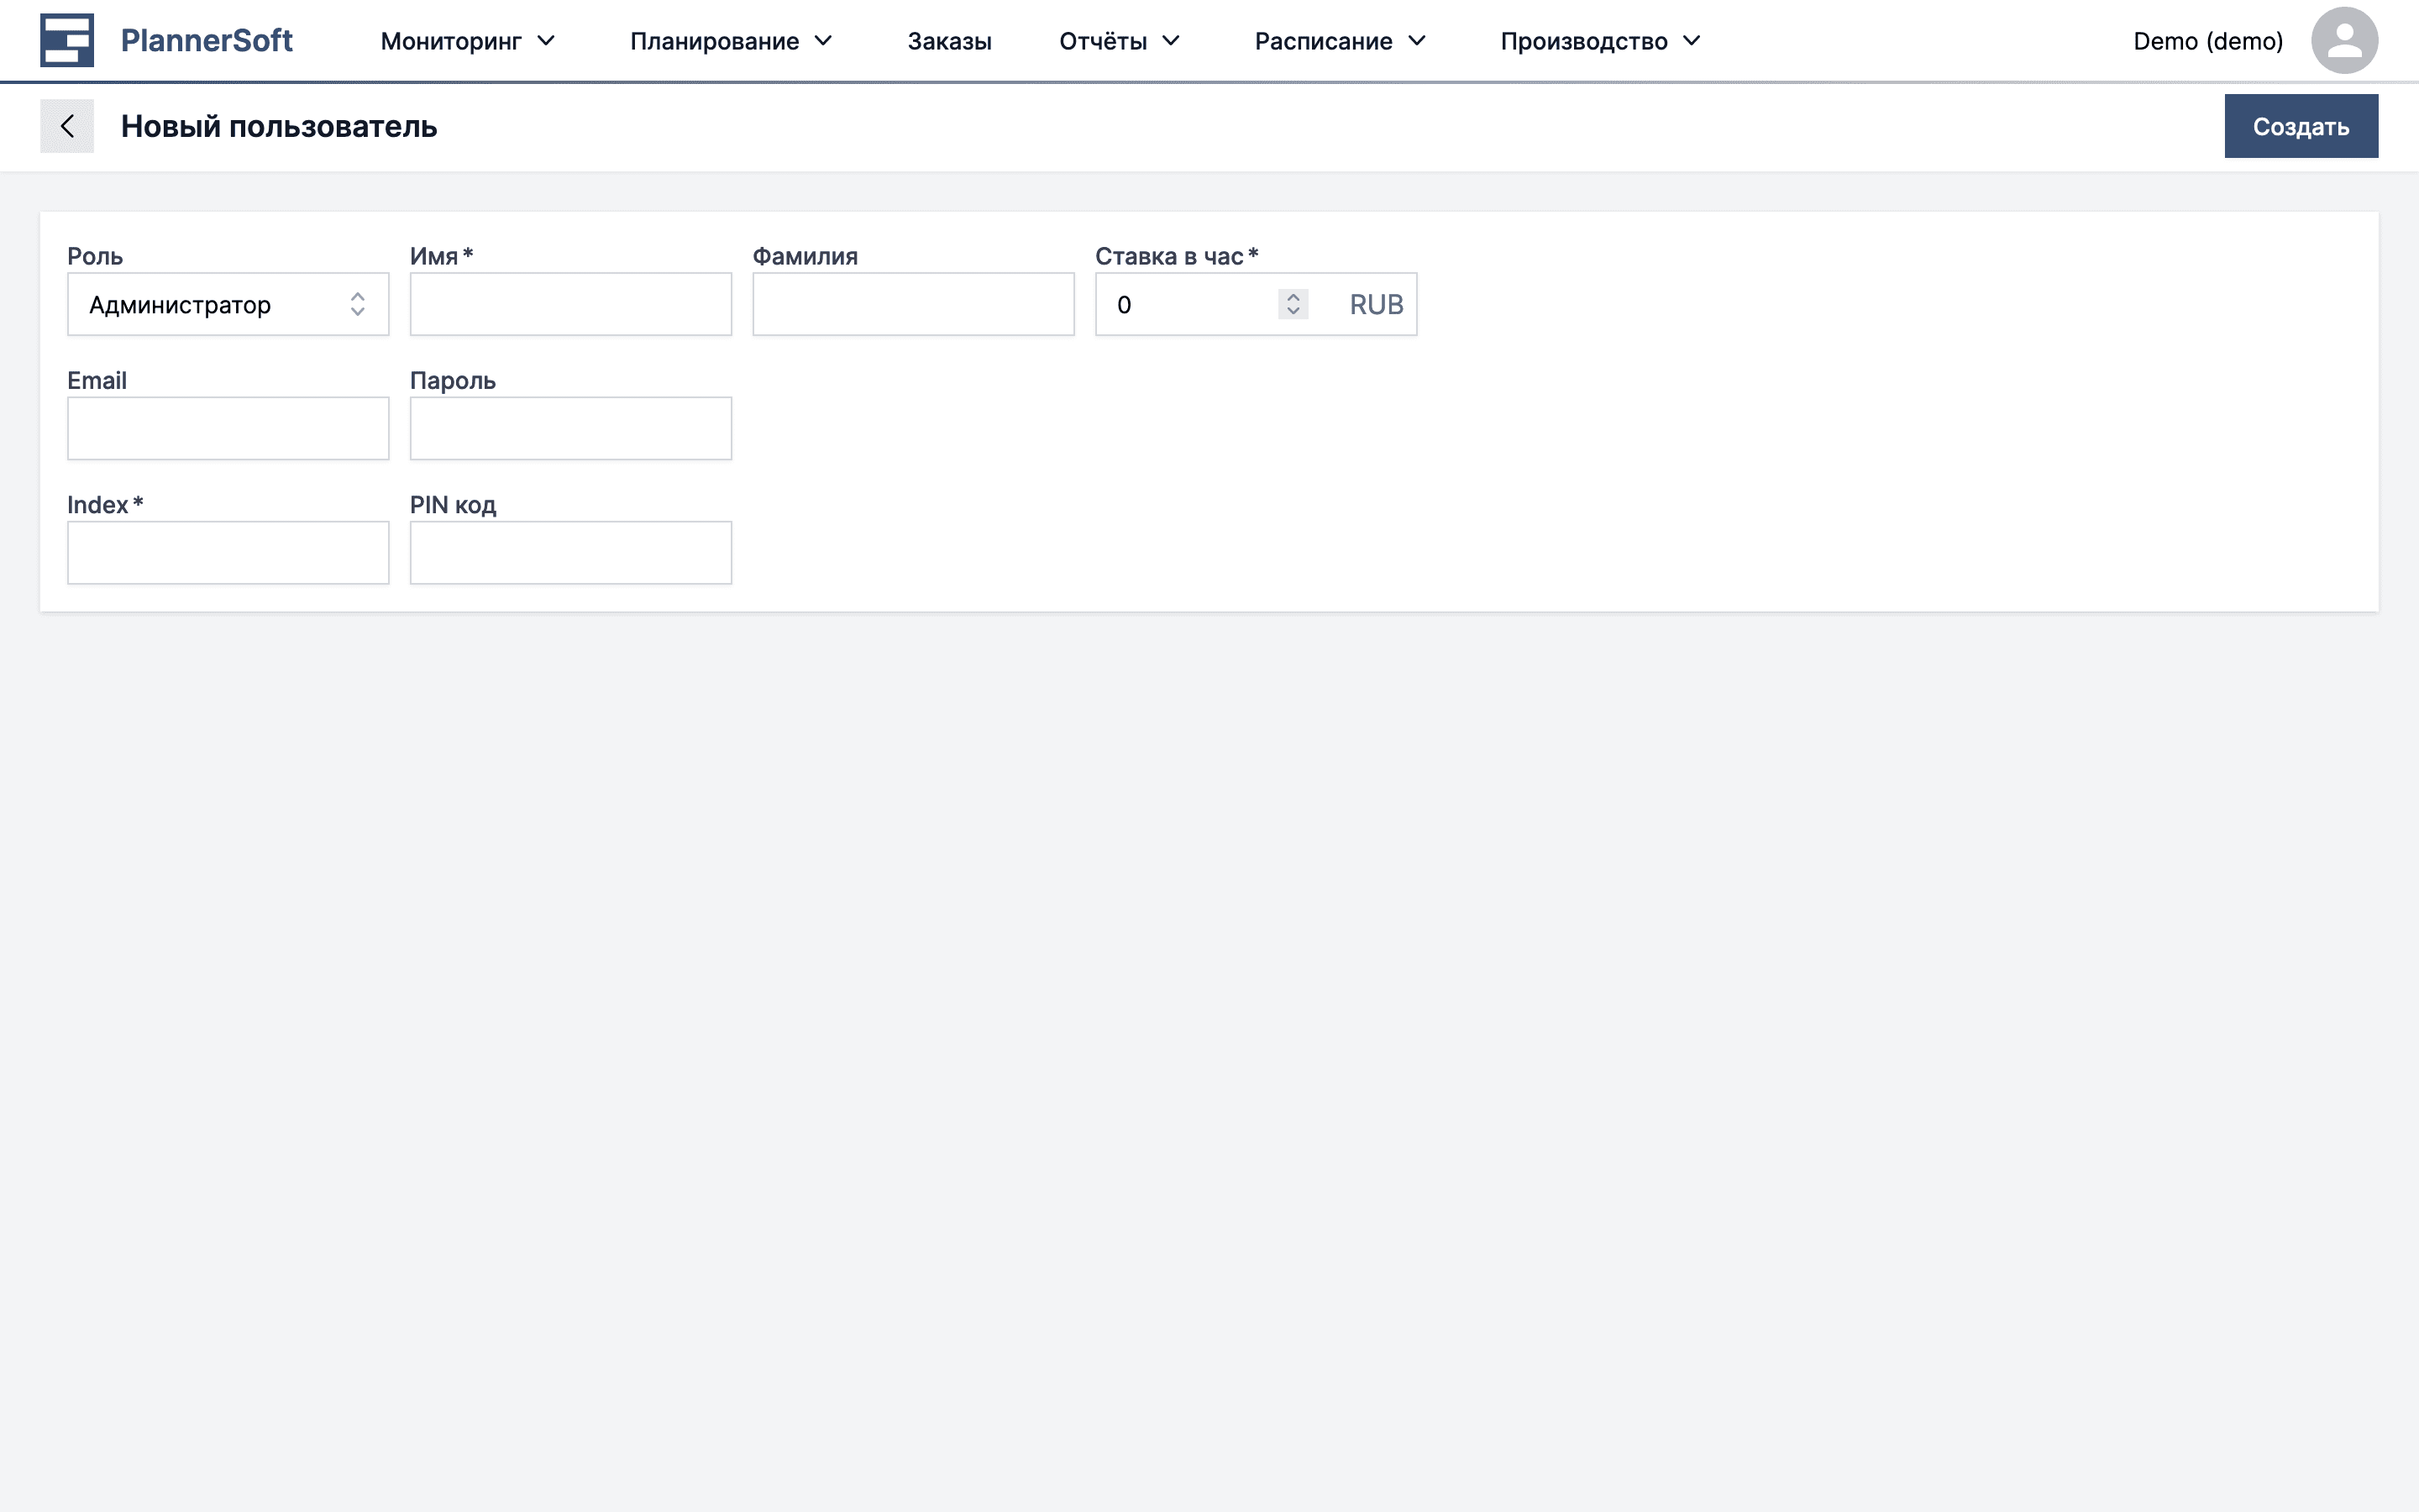The height and width of the screenshot is (1512, 2419).
Task: Focus the Фамилия input field
Action: 913,304
